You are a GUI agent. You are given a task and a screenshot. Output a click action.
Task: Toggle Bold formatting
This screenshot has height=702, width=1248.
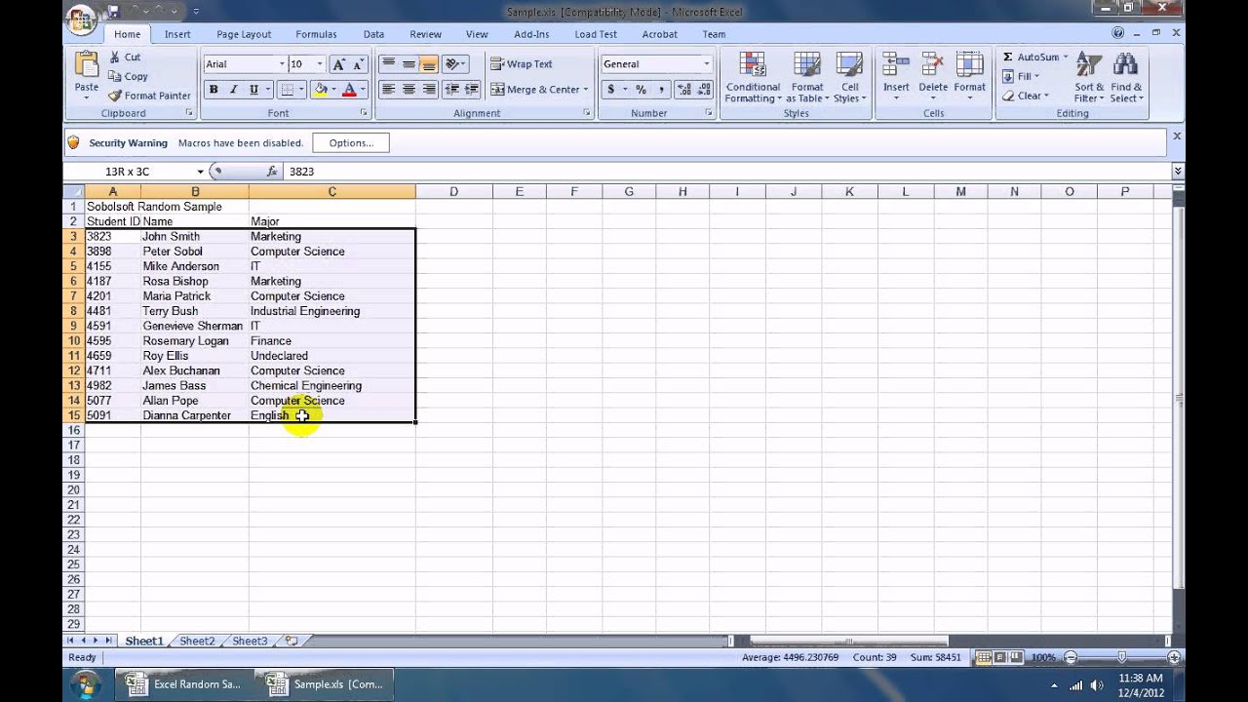214,90
